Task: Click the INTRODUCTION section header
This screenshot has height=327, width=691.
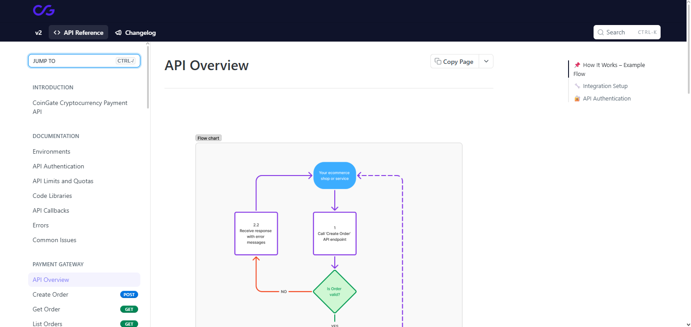Action: coord(53,88)
